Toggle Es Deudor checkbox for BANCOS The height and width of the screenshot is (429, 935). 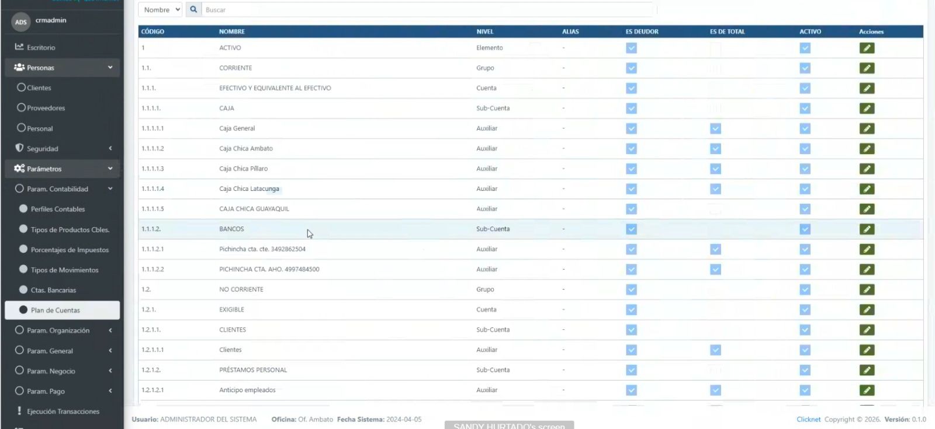pos(631,229)
